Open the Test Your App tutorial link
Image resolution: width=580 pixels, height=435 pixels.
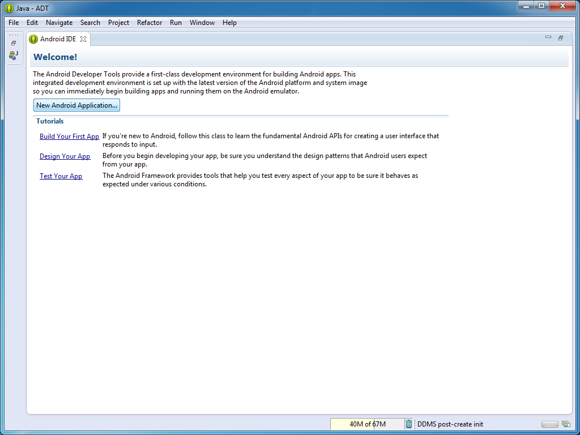[61, 176]
